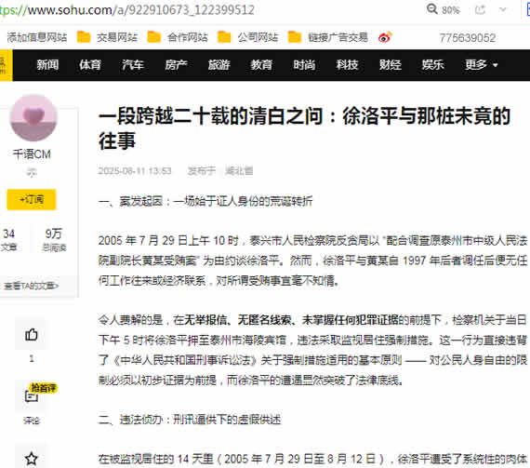Open the 财经 navigation item
The image size is (530, 468).
click(391, 64)
